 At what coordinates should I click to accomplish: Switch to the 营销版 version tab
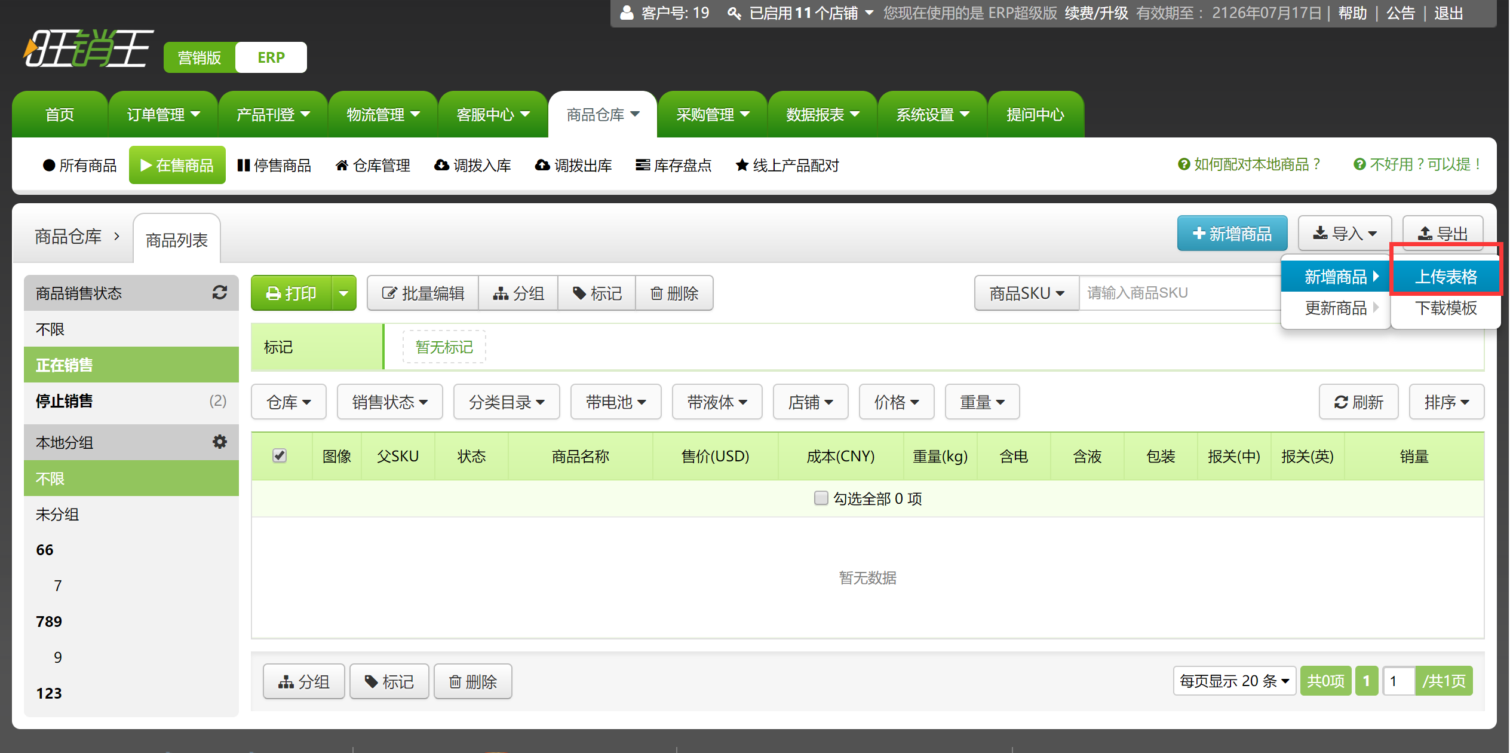200,57
